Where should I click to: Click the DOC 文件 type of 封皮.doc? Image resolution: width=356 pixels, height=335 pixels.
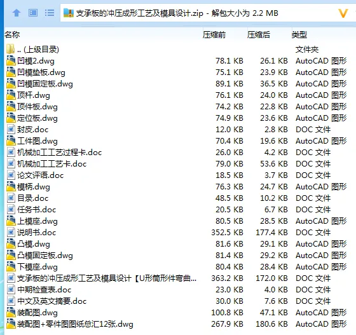[x=313, y=130]
